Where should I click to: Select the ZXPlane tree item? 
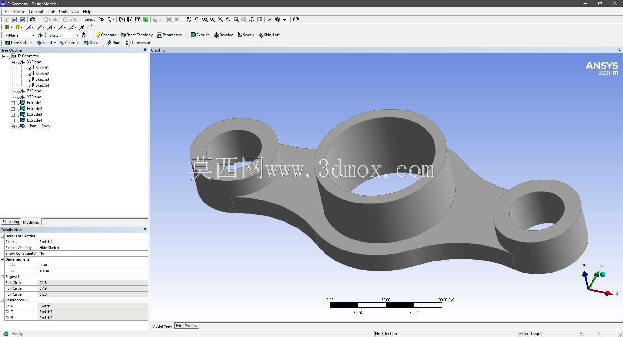click(34, 91)
